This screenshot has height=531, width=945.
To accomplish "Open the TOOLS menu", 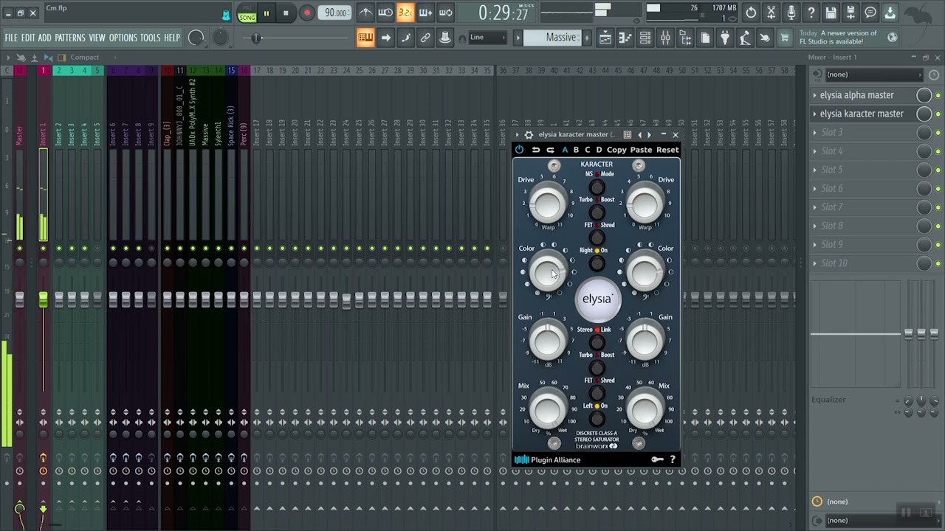I will (151, 38).
